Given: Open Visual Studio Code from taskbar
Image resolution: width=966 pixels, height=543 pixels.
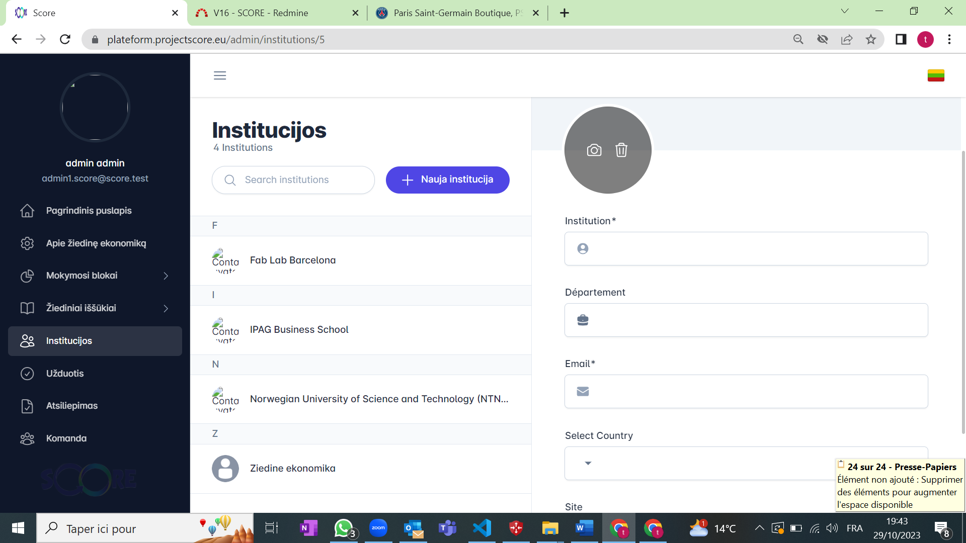Looking at the screenshot, I should [481, 528].
